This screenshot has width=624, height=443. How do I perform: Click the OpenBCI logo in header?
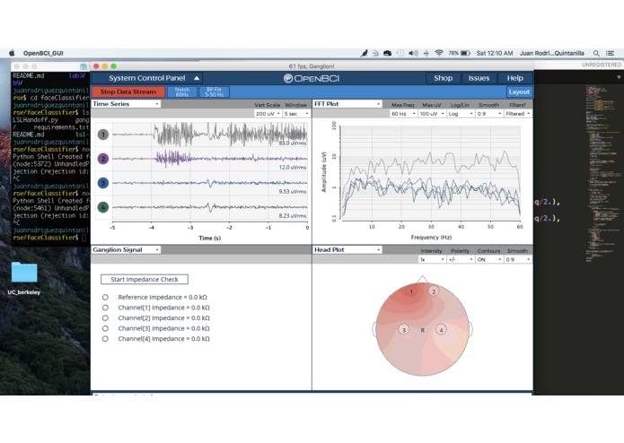312,78
